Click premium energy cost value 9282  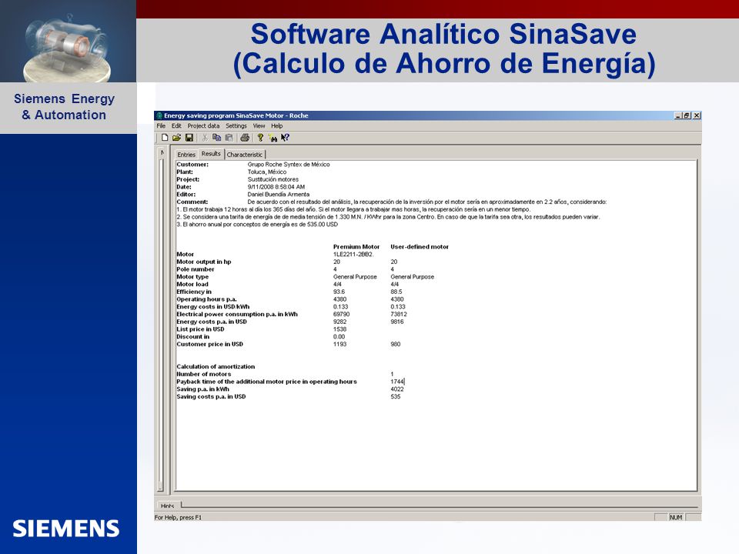[x=339, y=322]
